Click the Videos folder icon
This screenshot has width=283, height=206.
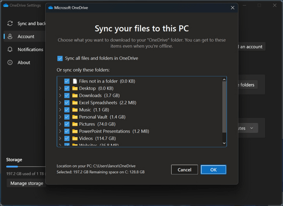75,138
